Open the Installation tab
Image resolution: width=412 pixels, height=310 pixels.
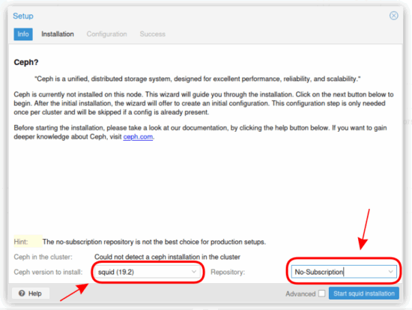(x=58, y=34)
